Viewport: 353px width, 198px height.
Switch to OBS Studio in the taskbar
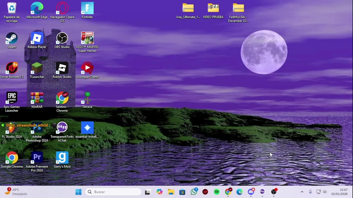point(274,192)
